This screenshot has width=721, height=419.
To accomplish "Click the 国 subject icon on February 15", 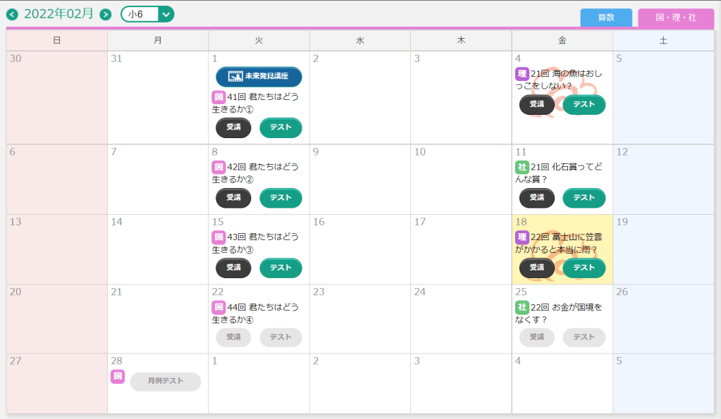I will tap(218, 237).
